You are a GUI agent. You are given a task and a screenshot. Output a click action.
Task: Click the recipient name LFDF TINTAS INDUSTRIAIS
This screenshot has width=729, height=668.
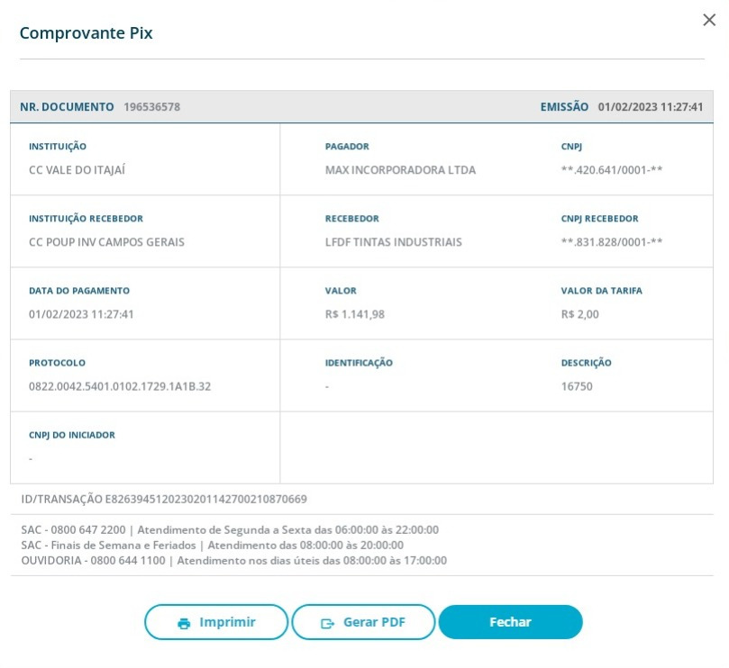tap(393, 242)
